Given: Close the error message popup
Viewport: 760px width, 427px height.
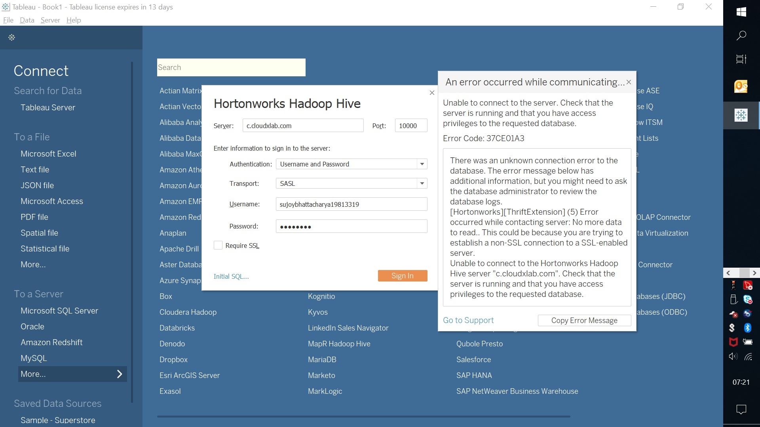Looking at the screenshot, I should (x=629, y=82).
